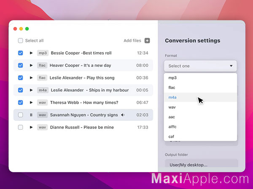Click wav badge on Dianne Russell row
Image resolution: width=253 pixels, height=189 pixels.
coord(42,127)
